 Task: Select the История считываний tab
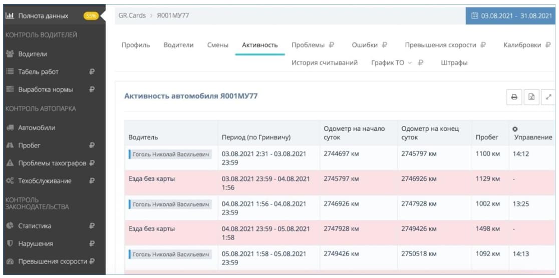click(x=325, y=63)
